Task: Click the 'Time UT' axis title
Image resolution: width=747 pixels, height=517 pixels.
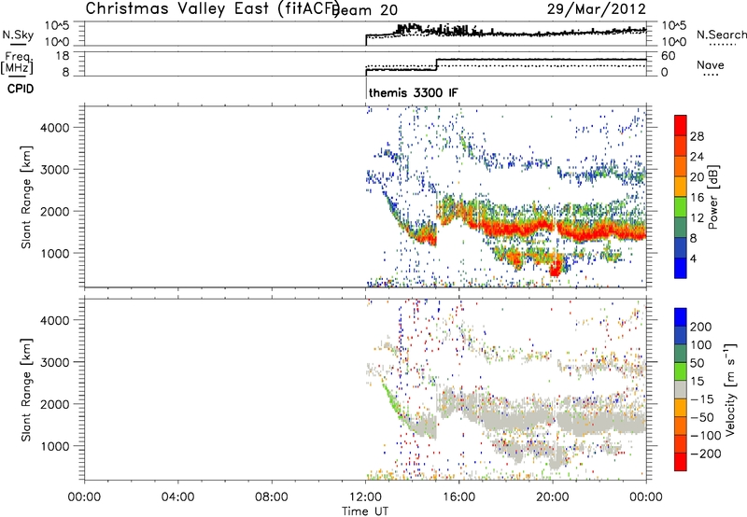Action: (365, 511)
